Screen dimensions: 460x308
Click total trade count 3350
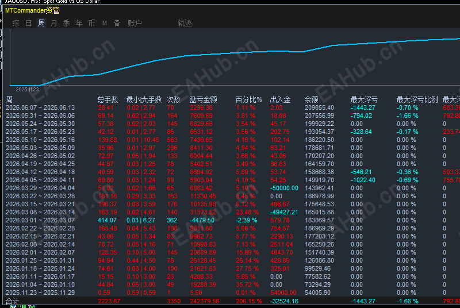(x=174, y=301)
